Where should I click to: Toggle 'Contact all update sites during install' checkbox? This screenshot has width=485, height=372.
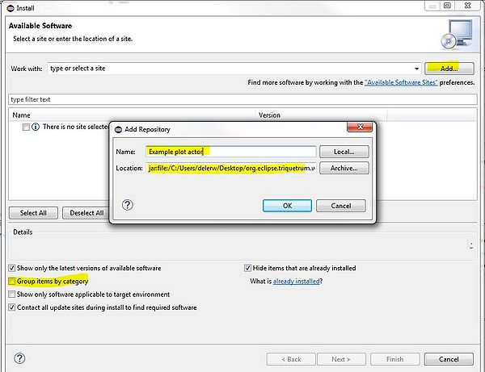pos(12,307)
